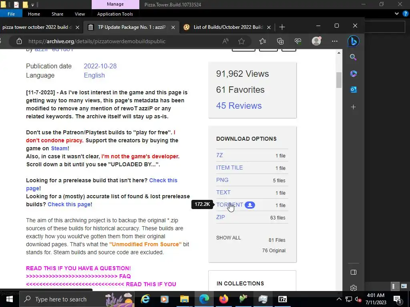Select the Home ribbon tab

click(34, 14)
